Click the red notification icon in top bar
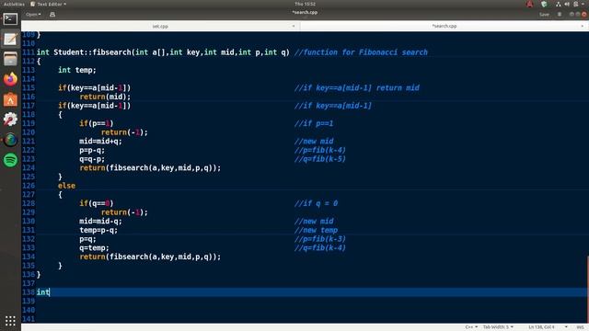This screenshot has width=589, height=331. pyautogui.click(x=530, y=4)
